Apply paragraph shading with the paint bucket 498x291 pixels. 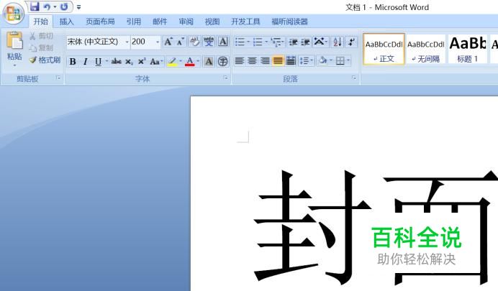tap(322, 61)
